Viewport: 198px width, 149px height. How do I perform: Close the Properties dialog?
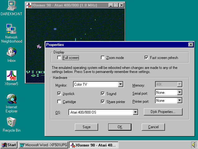tap(191, 45)
